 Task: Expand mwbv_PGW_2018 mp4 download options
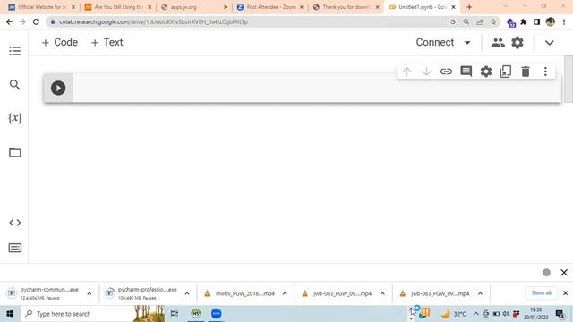coord(285,293)
